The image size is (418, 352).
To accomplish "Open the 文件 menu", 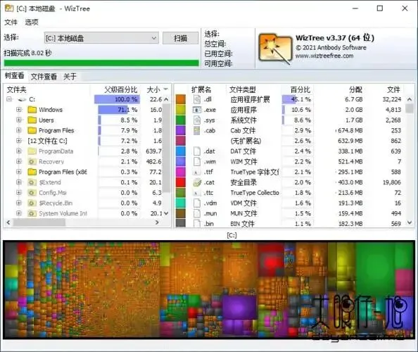I will tap(11, 22).
